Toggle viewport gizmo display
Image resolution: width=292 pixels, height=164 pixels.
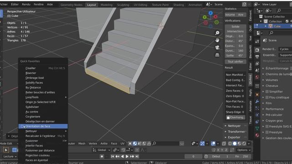(202, 143)
